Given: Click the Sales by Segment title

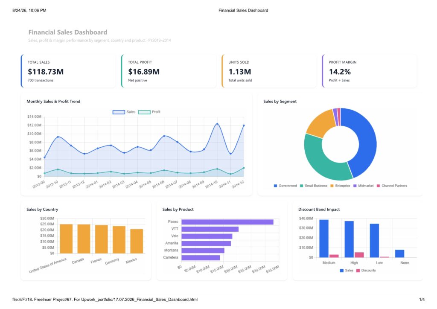Looking at the screenshot, I should click(x=280, y=102).
